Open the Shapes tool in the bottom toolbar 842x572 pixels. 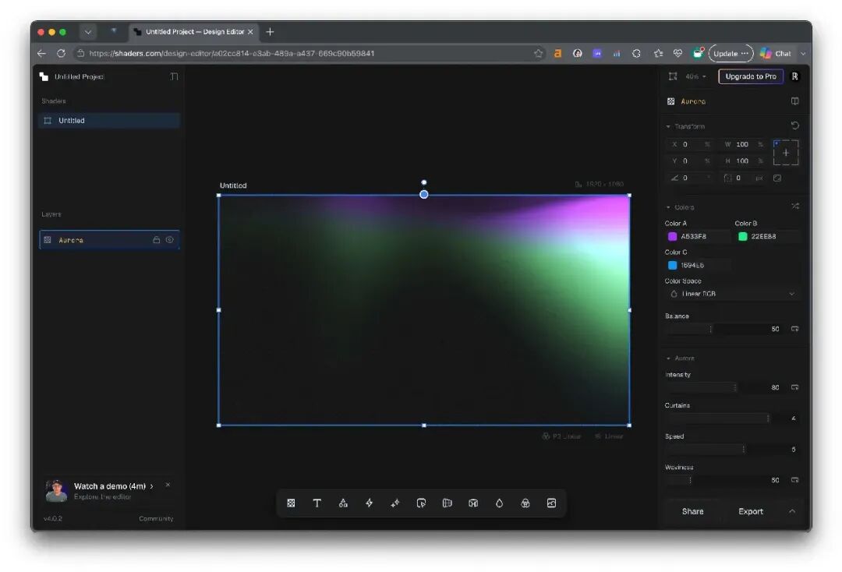[343, 503]
